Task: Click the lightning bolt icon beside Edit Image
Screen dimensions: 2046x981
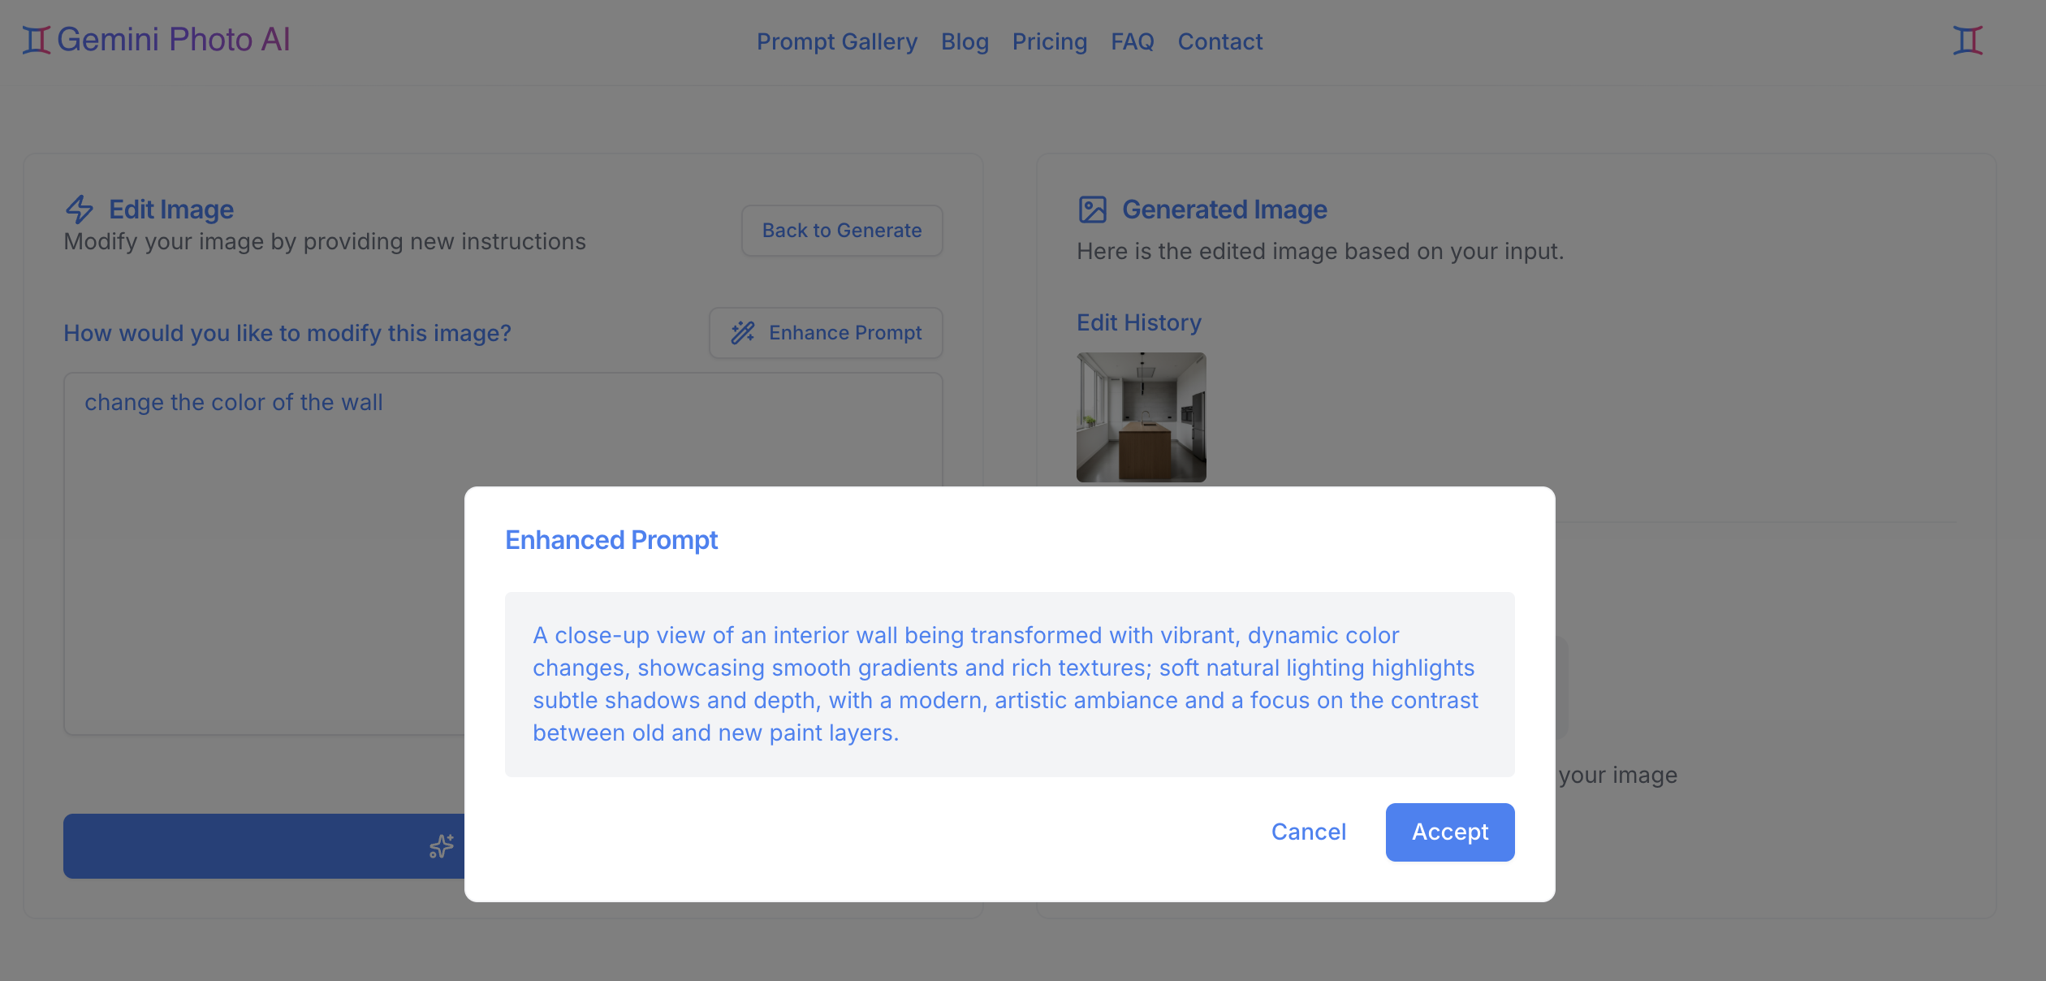Action: [x=80, y=209]
